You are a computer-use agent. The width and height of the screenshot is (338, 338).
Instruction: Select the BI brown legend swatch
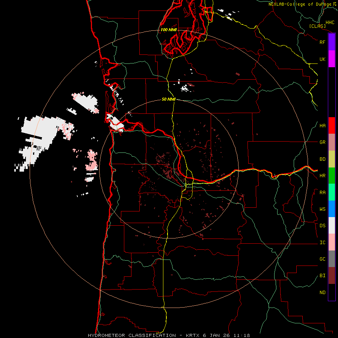click(x=332, y=276)
